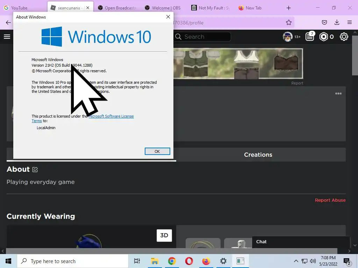Edit the About section pencil icon
This screenshot has height=268, width=358.
pos(35,169)
